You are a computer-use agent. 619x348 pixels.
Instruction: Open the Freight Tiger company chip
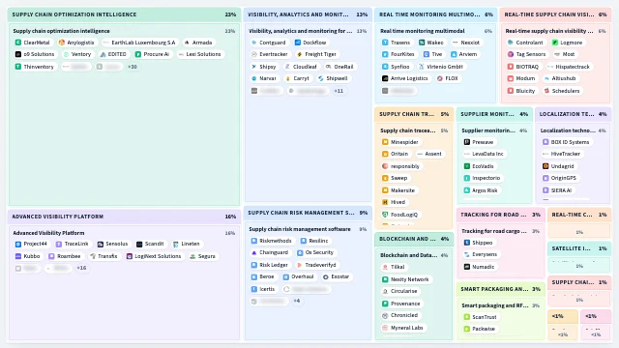(x=316, y=54)
